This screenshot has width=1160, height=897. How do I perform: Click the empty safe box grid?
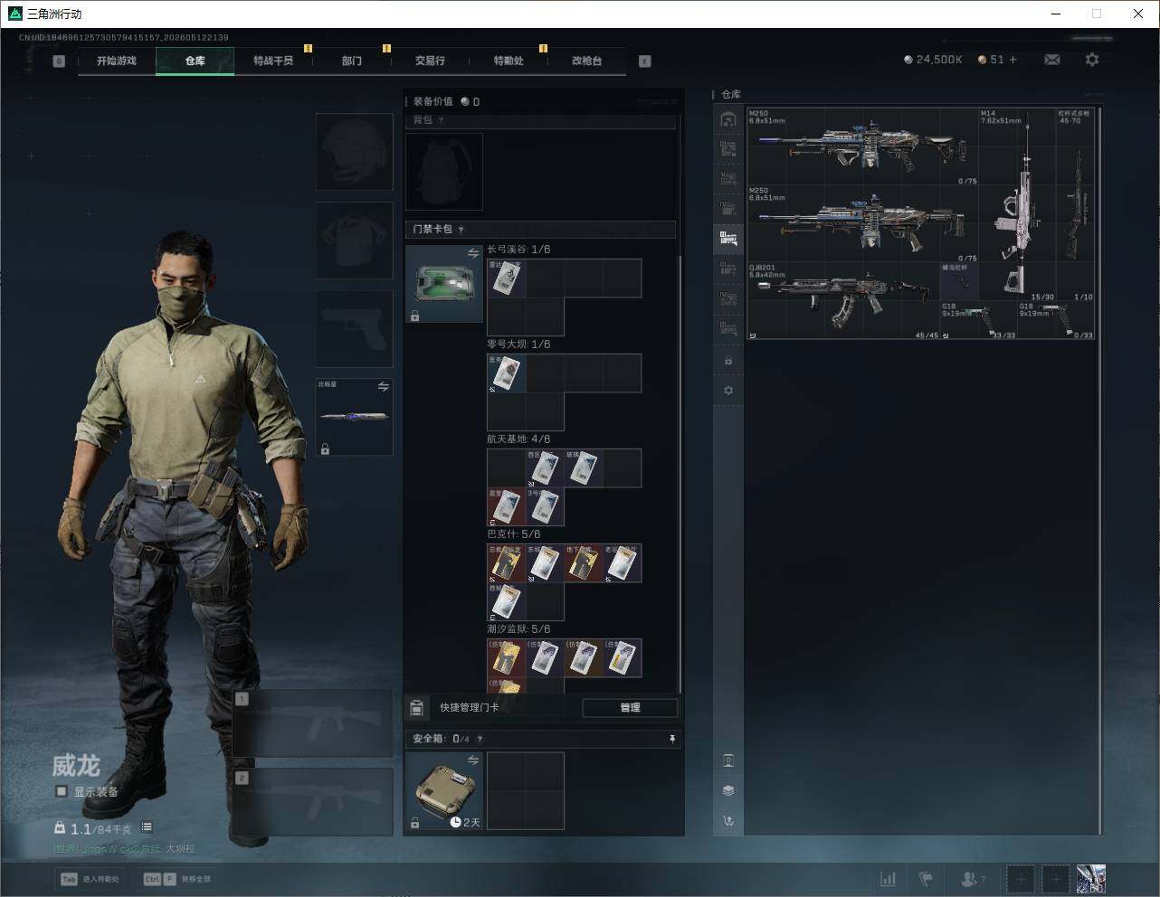(526, 791)
